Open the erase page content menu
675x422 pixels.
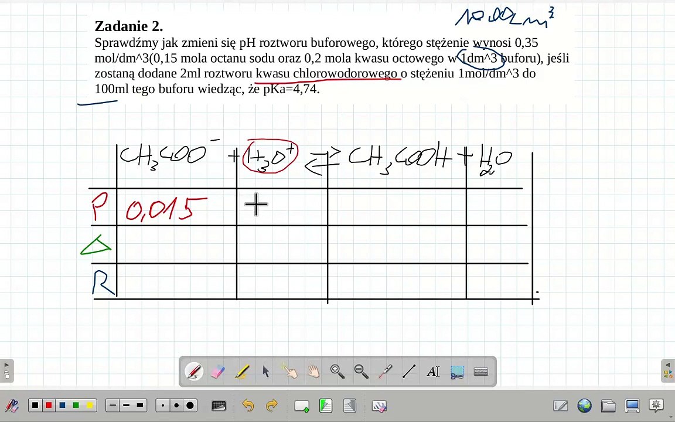[x=379, y=406]
